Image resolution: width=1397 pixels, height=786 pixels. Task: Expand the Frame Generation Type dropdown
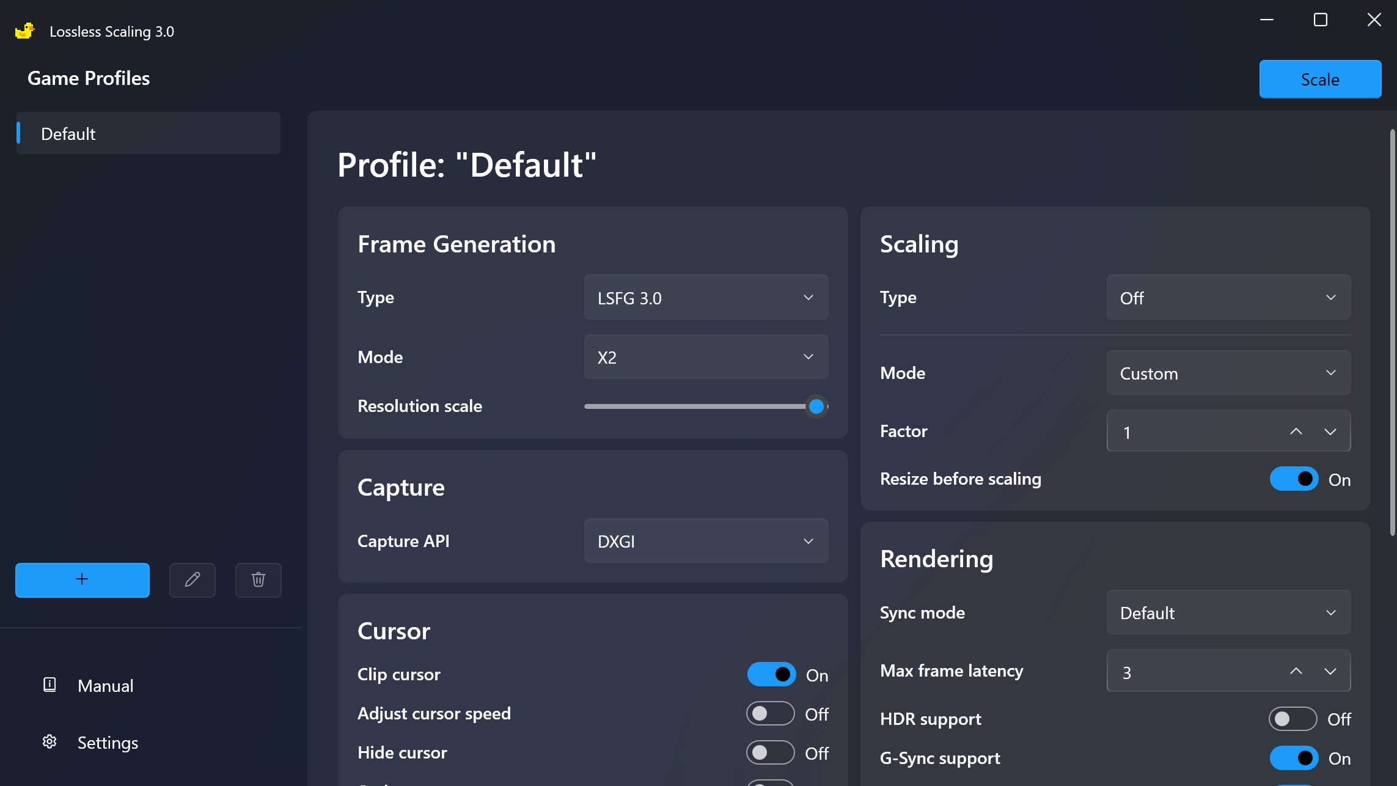tap(705, 296)
